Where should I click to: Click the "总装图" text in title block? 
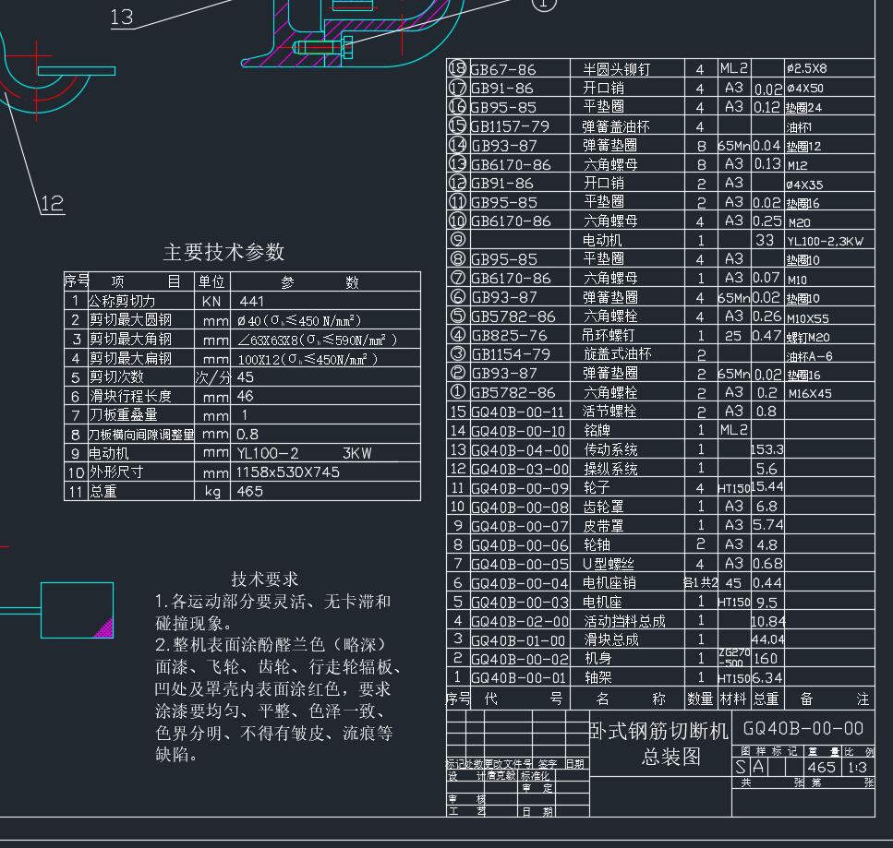click(x=670, y=758)
